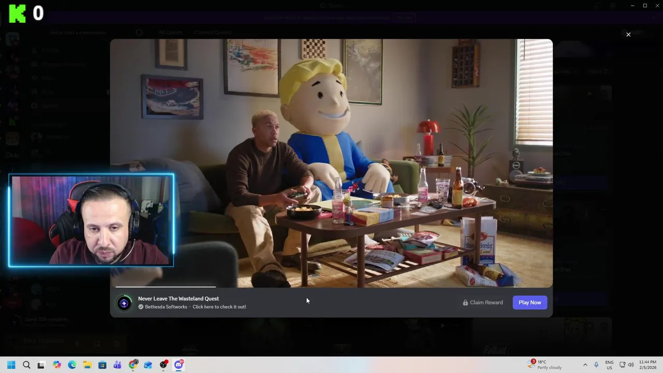Switch to the Claimed Quests tab in Discord

coord(212,32)
